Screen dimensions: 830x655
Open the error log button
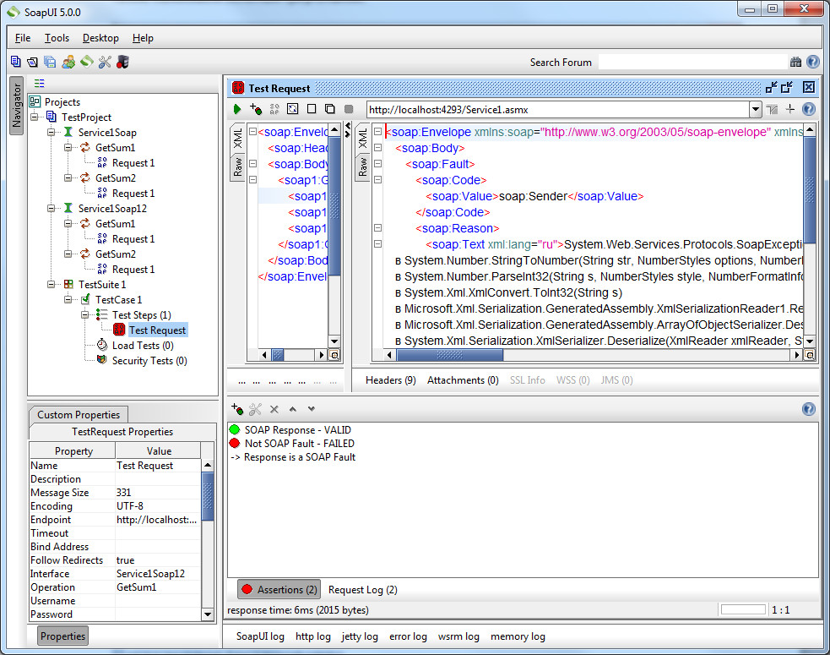click(408, 636)
